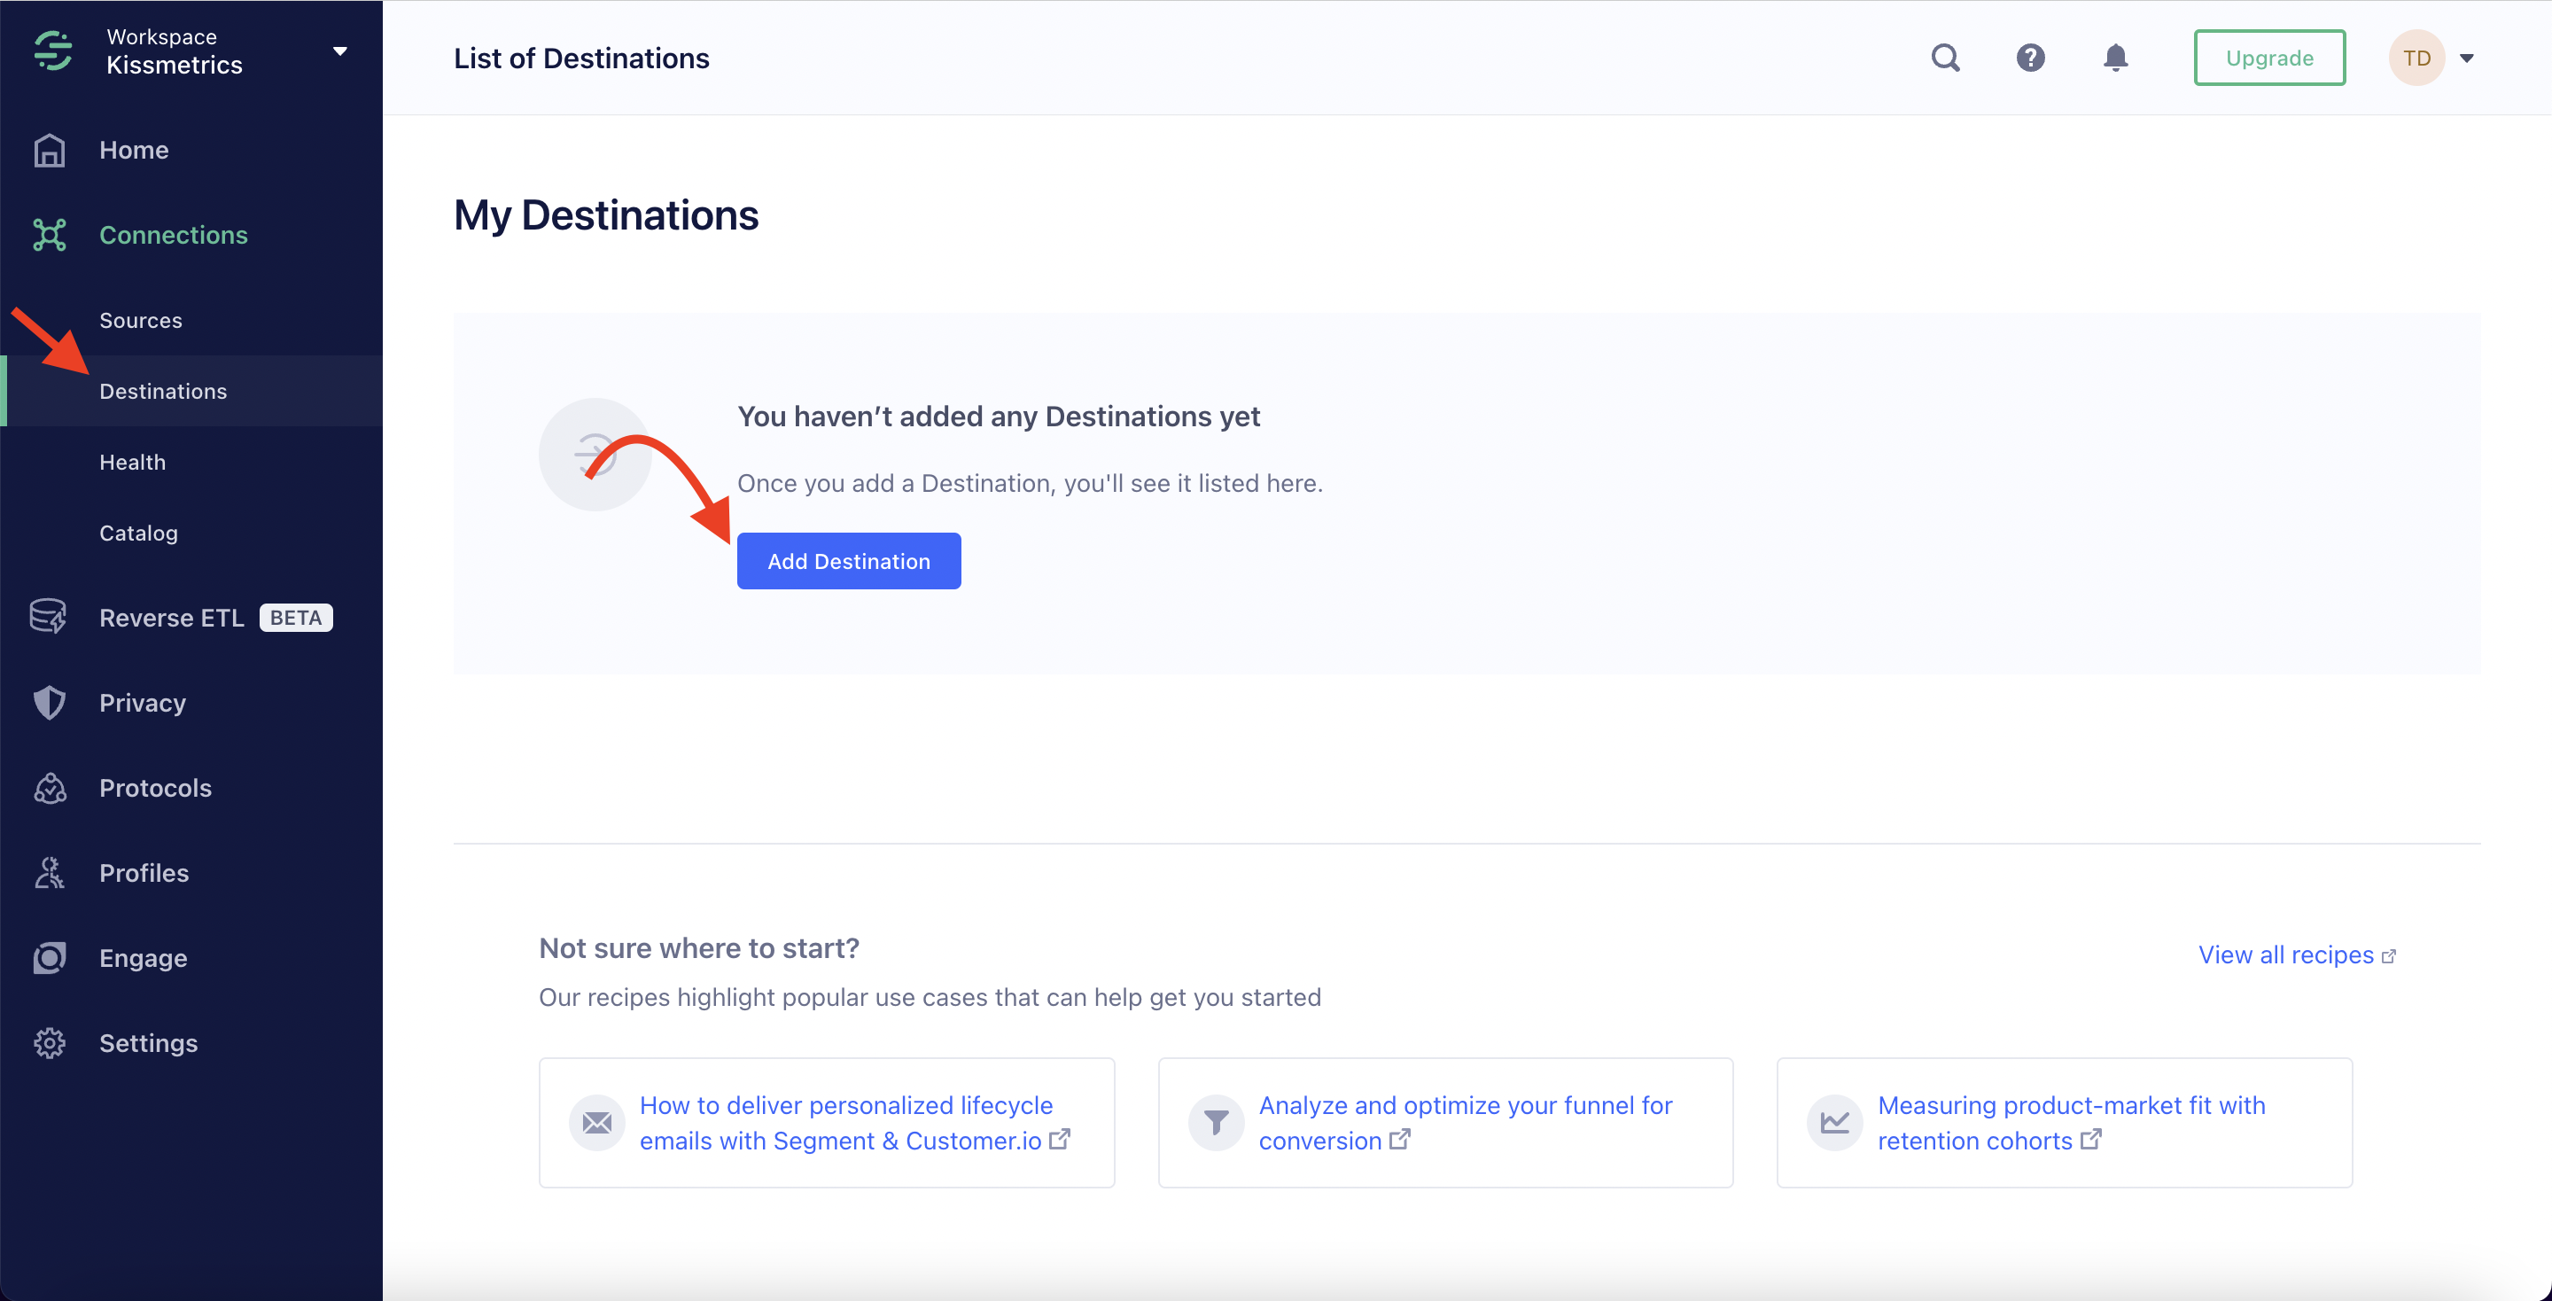Image resolution: width=2552 pixels, height=1301 pixels.
Task: Go to Sources in sidebar
Action: [x=141, y=321]
